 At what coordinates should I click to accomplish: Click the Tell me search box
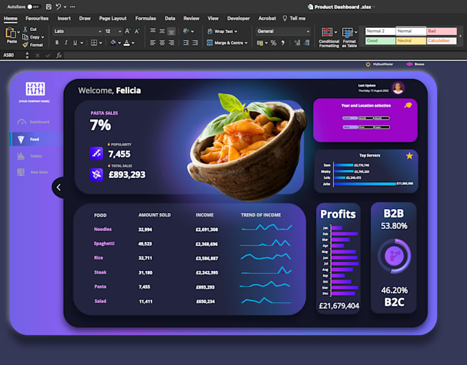[294, 19]
